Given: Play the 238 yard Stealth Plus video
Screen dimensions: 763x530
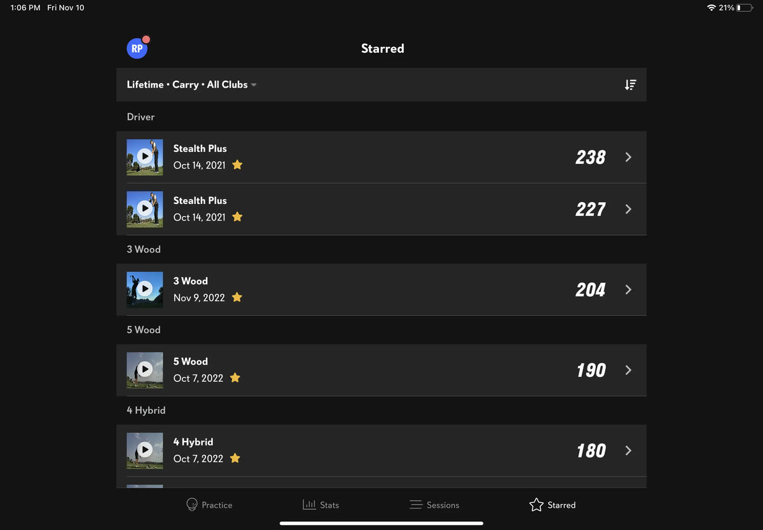Looking at the screenshot, I should pyautogui.click(x=145, y=157).
